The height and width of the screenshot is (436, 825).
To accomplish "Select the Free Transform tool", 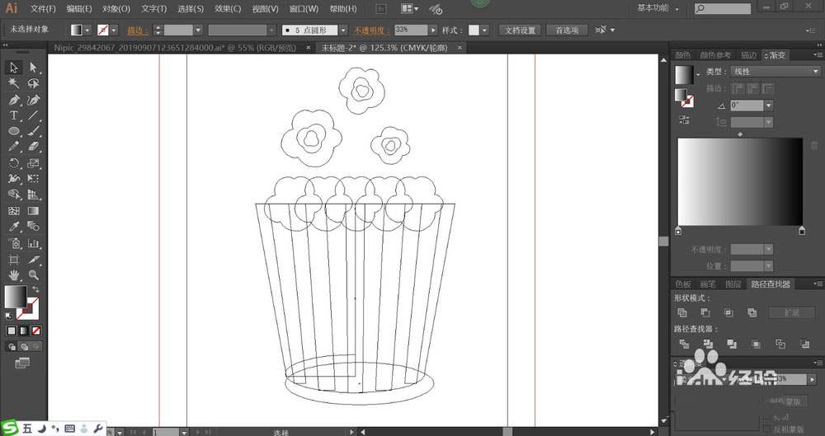I will tap(33, 179).
